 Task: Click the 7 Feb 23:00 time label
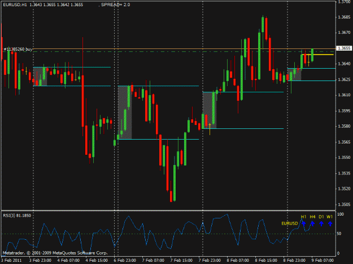(210, 261)
